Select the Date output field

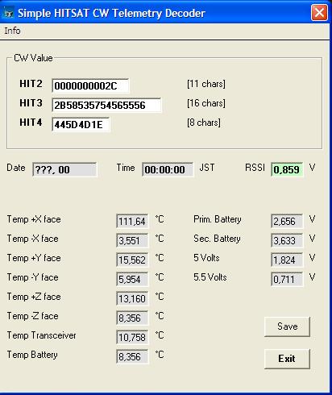point(64,169)
